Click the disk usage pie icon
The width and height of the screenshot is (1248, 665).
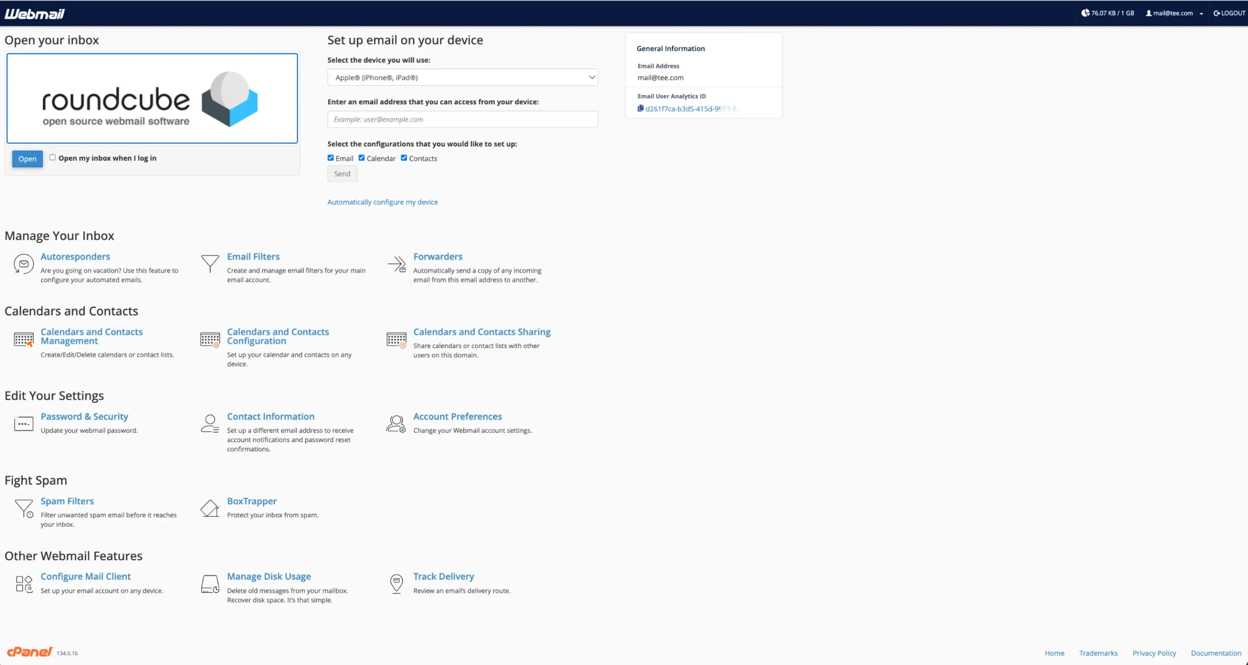(1085, 13)
